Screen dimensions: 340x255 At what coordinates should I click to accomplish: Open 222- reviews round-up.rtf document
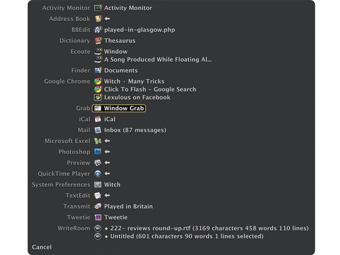point(207,228)
